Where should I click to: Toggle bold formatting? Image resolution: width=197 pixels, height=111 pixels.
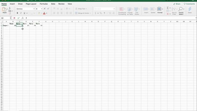17,13
